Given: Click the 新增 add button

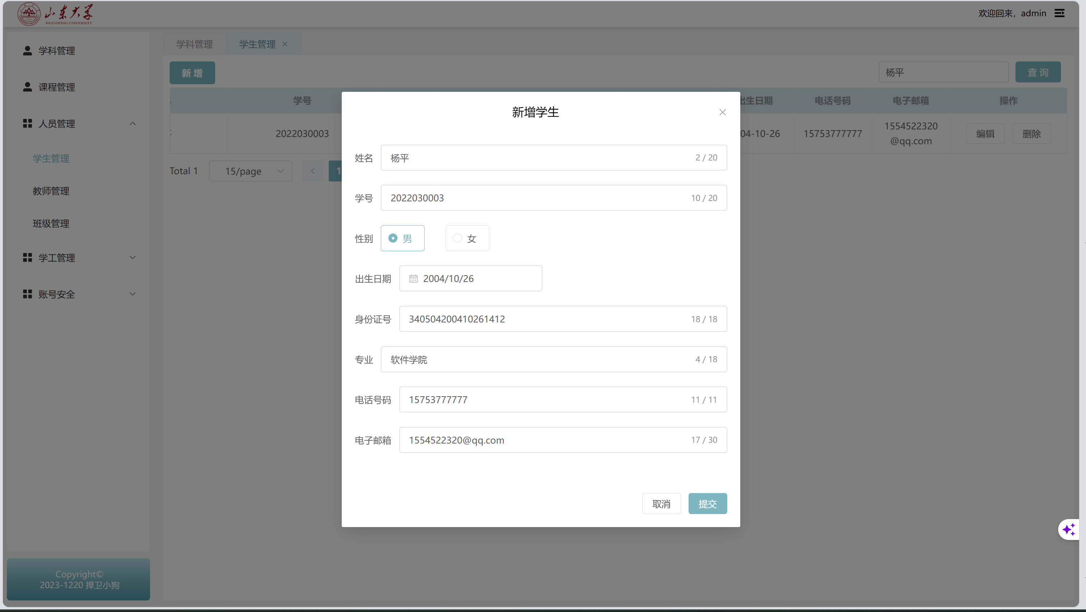Looking at the screenshot, I should (192, 73).
